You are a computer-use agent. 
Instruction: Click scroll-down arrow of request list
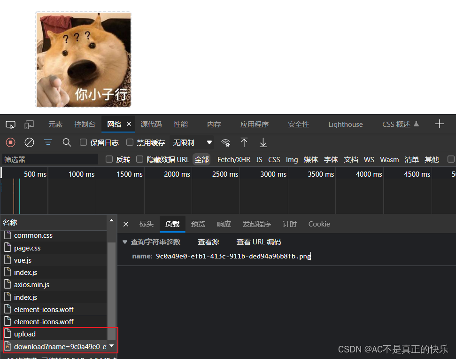111,346
